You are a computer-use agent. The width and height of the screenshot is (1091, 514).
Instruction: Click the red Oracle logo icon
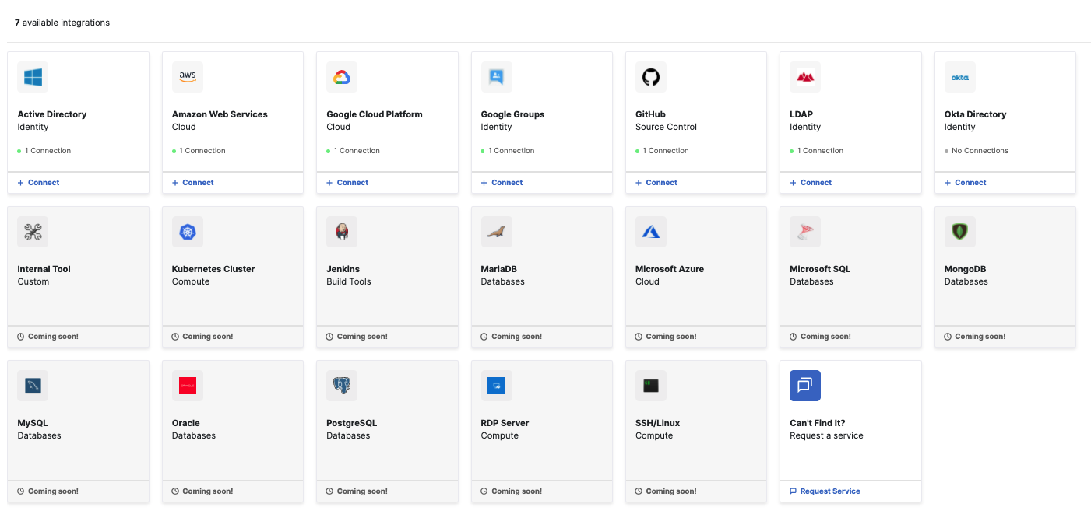point(188,386)
